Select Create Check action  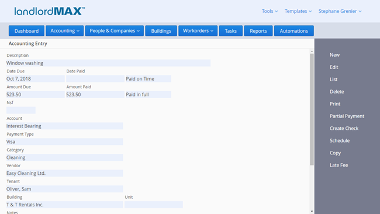coord(344,129)
